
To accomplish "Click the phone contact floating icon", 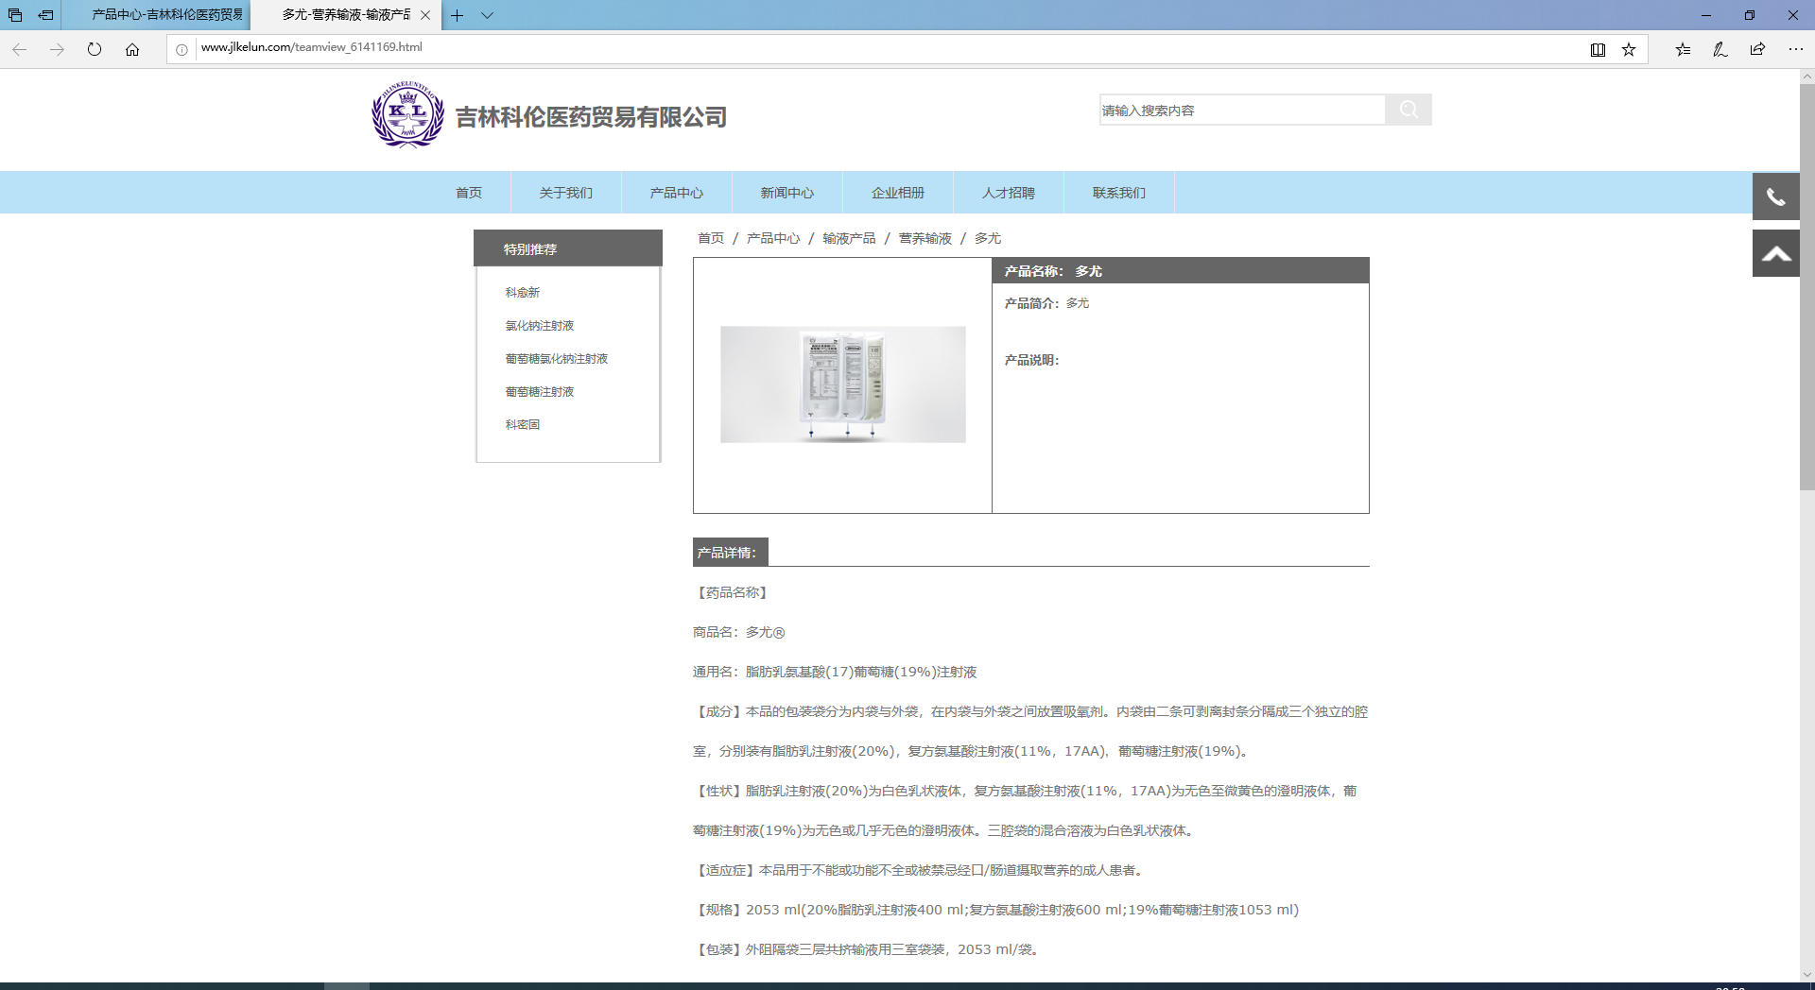I will 1776,196.
